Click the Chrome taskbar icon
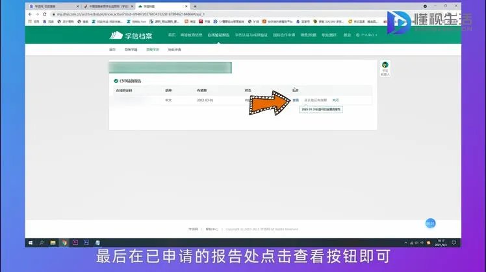 tap(64, 243)
